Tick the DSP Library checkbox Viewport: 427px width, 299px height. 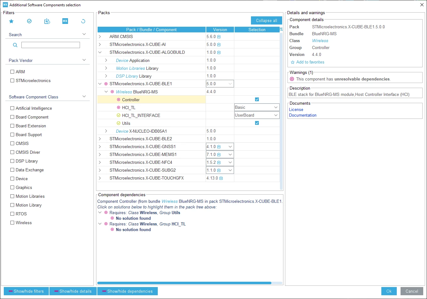[x=12, y=161]
